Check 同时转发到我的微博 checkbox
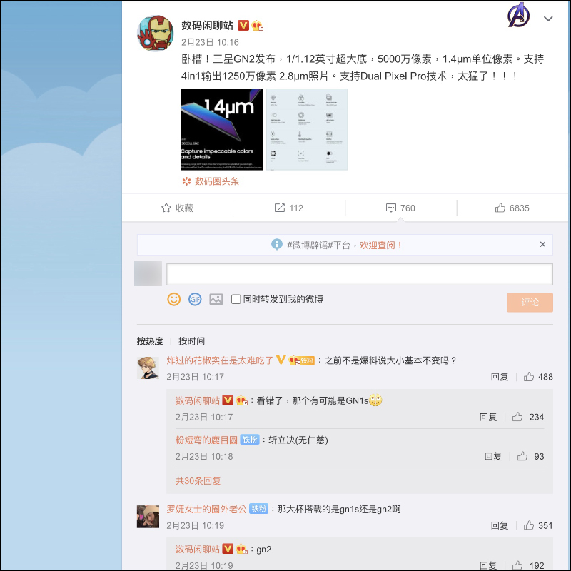 click(236, 299)
